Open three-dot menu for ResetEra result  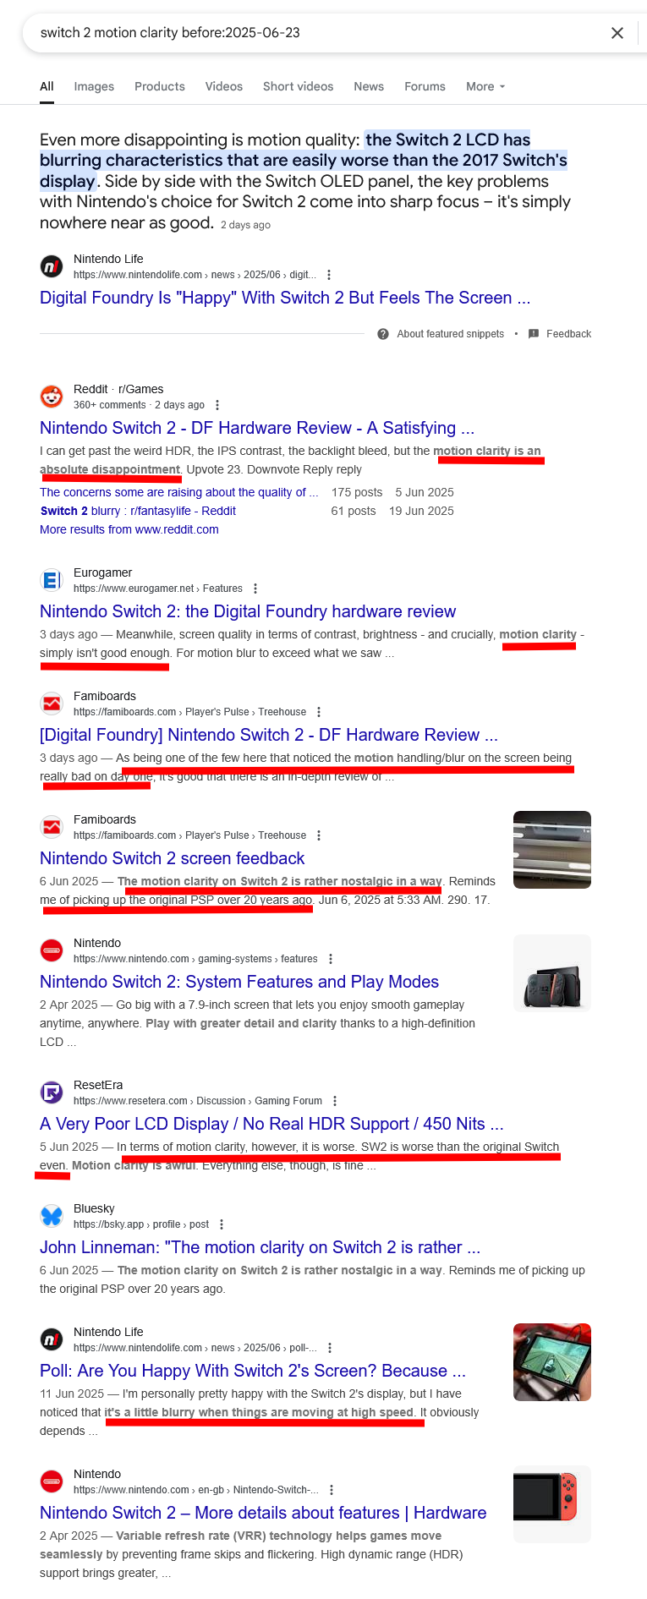point(335,1101)
